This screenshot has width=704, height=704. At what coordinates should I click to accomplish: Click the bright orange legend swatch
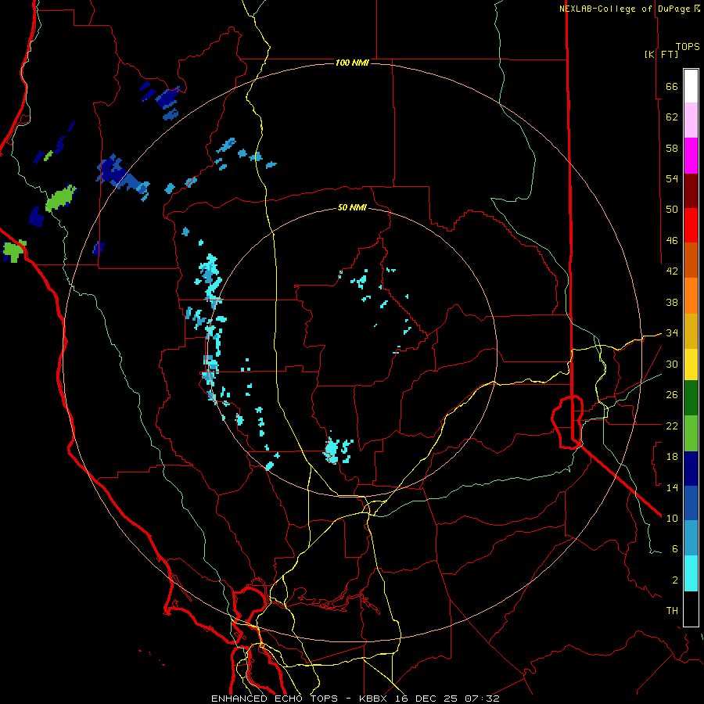tap(691, 296)
